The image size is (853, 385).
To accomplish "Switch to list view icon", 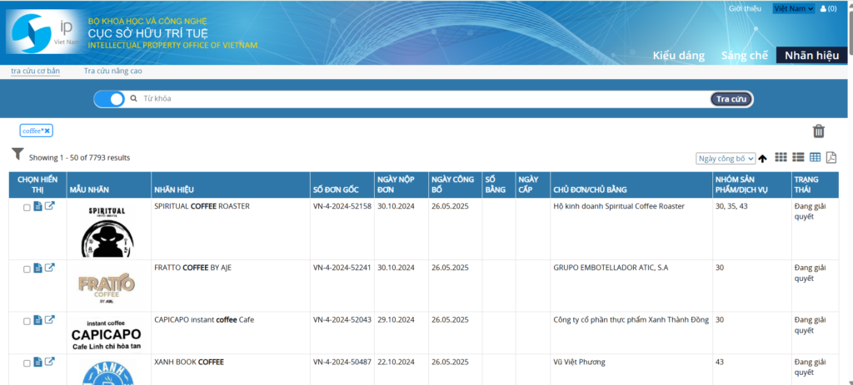I will 798,157.
